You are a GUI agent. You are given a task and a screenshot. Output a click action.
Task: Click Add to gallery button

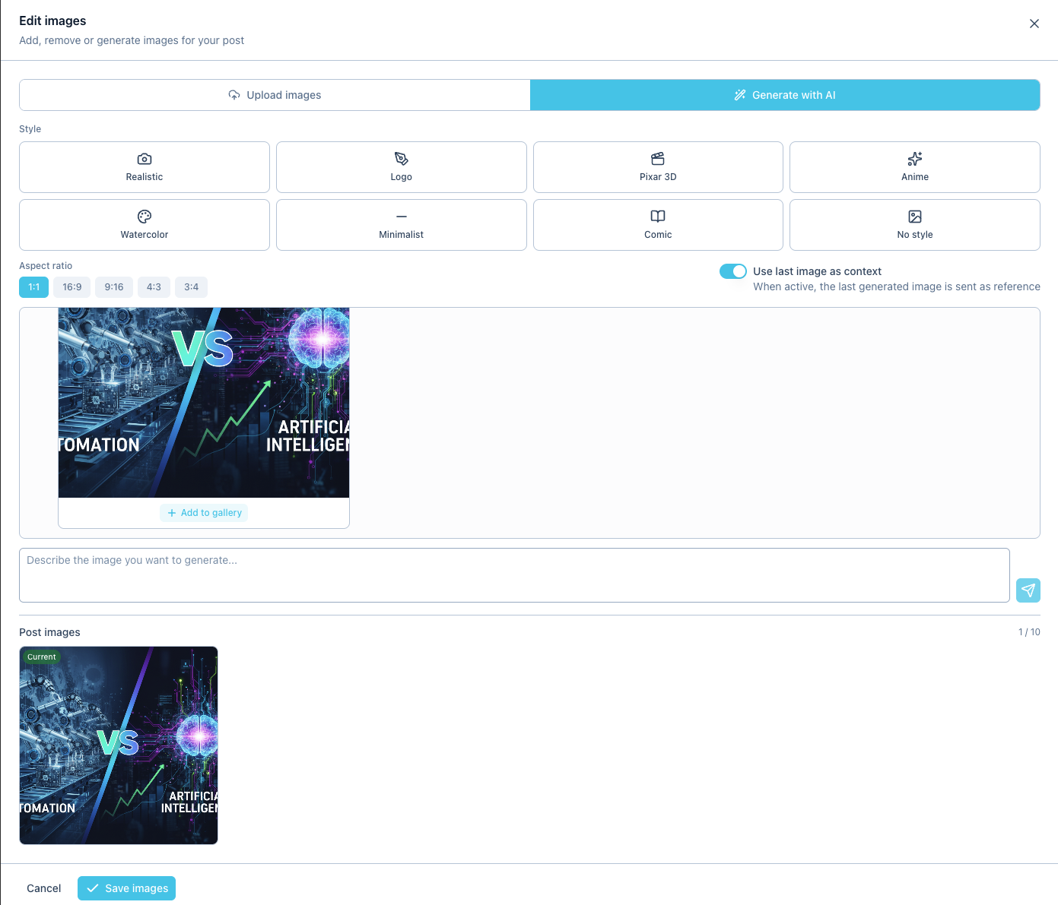(x=204, y=513)
